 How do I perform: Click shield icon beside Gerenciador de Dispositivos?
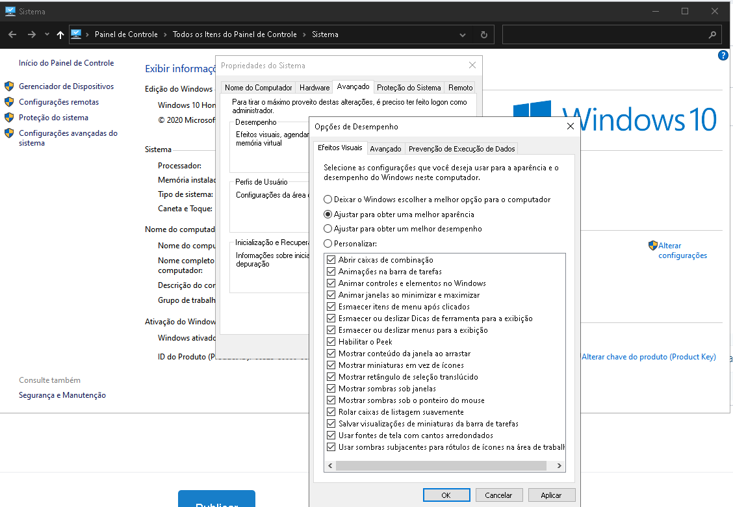(9, 86)
